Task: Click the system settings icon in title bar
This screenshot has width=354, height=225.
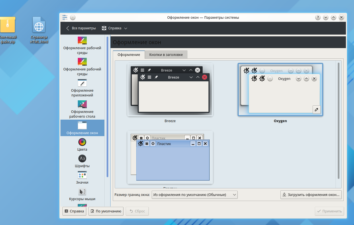Action: [x=65, y=17]
